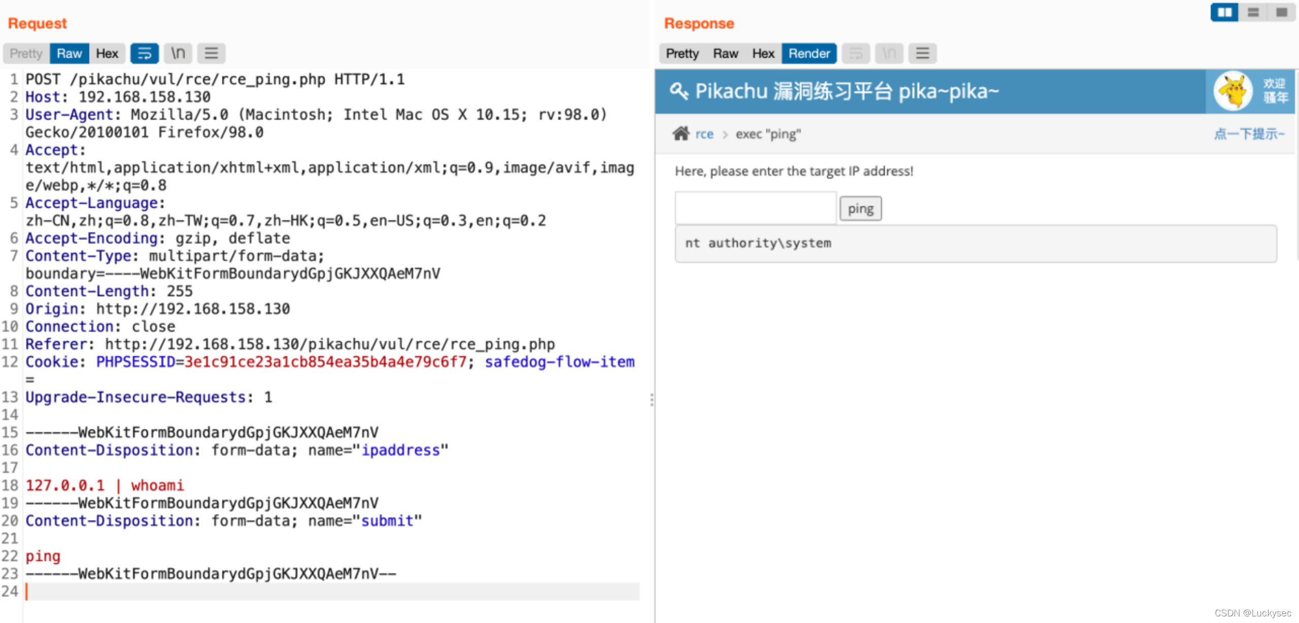Open Request panel hamburger options menu
This screenshot has height=623, width=1299.
point(212,53)
